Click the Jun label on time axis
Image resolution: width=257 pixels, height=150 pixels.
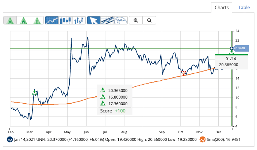click(x=86, y=132)
